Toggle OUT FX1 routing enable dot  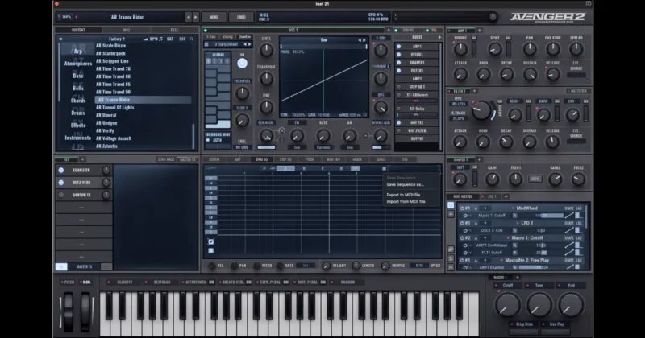[x=398, y=122]
